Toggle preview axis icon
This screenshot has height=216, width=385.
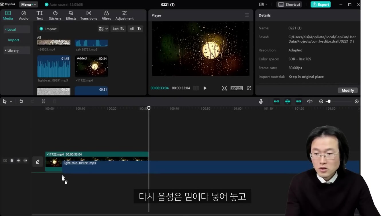tap(310, 101)
